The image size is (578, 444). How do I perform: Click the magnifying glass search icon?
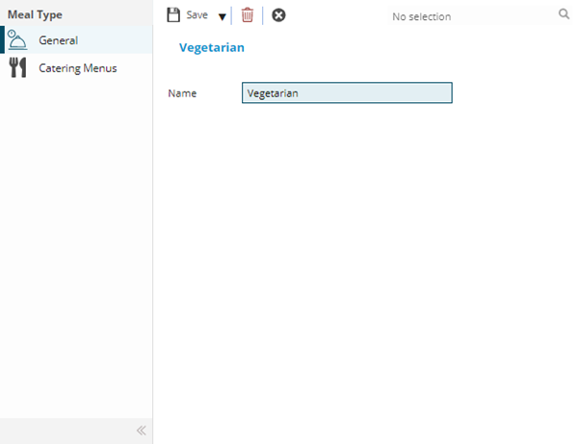point(564,15)
